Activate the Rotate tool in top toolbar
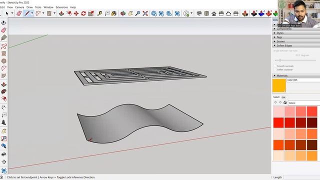The image size is (320, 180). (x=83, y=13)
